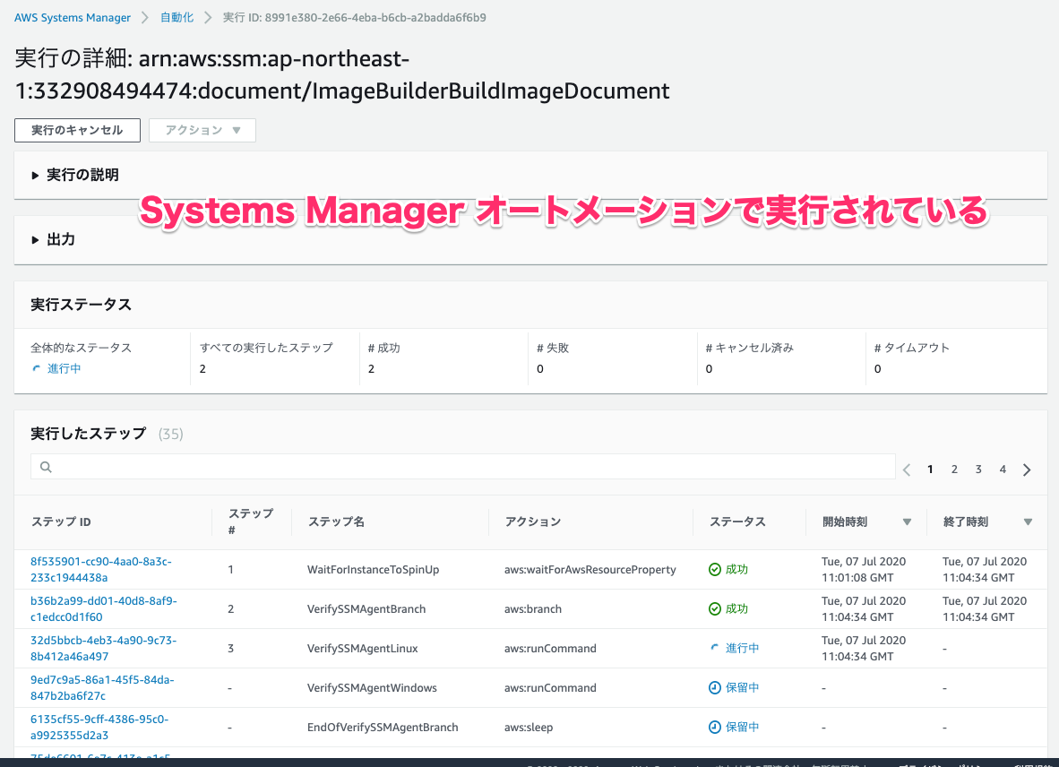
Task: Click pending clock icon for VerifySSMAgentWindows
Action: pyautogui.click(x=715, y=687)
